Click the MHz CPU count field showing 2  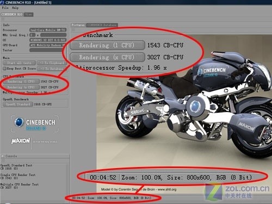point(33,35)
